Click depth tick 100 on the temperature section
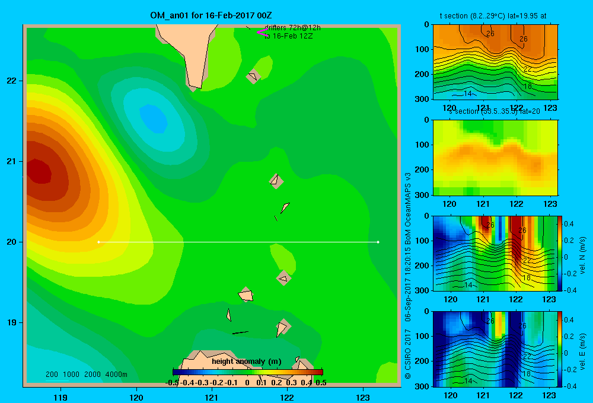This screenshot has height=403, width=593. point(423,50)
